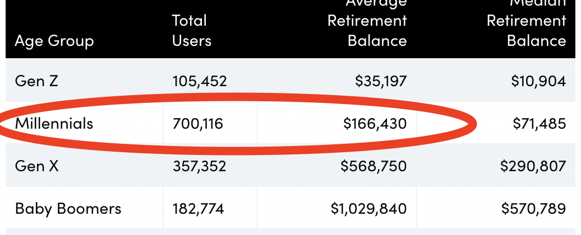Select the $570,789 median balance cell
The image size is (581, 235).
(x=533, y=209)
